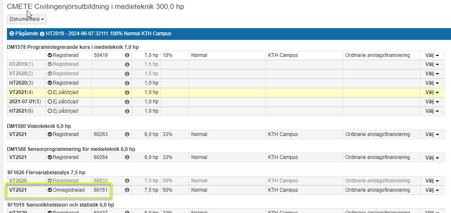Click the Ej påbörjad circle for HT2021(6)

[50, 111]
